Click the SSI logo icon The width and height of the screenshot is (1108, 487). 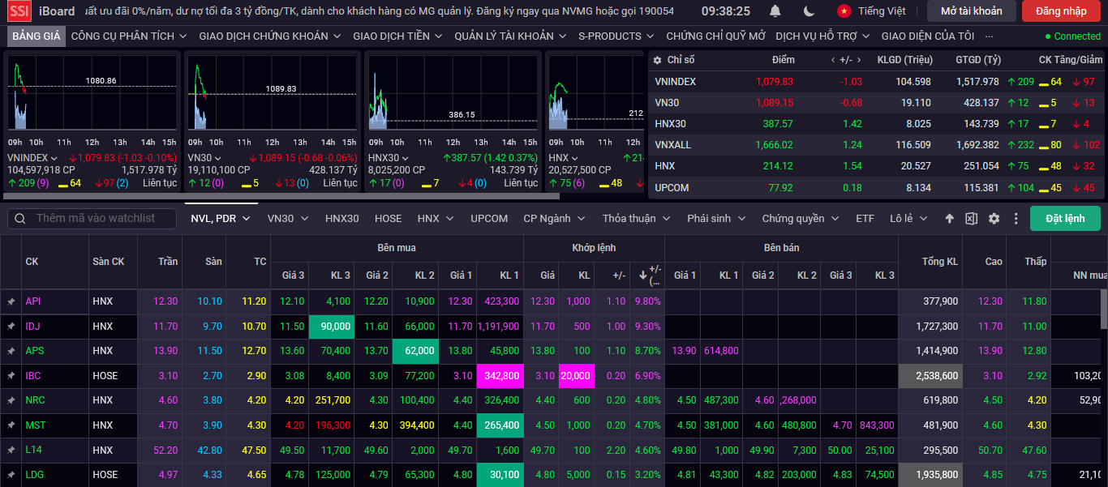point(19,11)
